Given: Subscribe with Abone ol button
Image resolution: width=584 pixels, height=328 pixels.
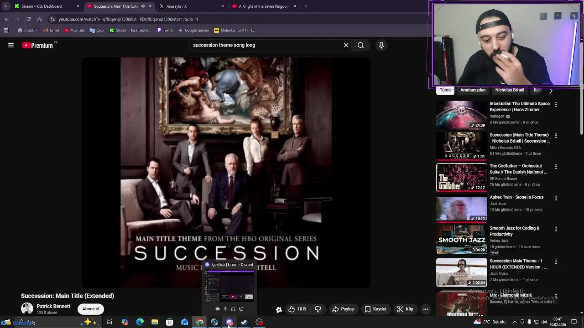Looking at the screenshot, I should click(x=91, y=309).
